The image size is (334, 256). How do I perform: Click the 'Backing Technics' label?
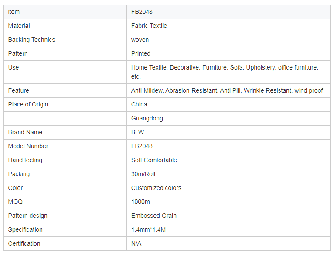(31, 40)
